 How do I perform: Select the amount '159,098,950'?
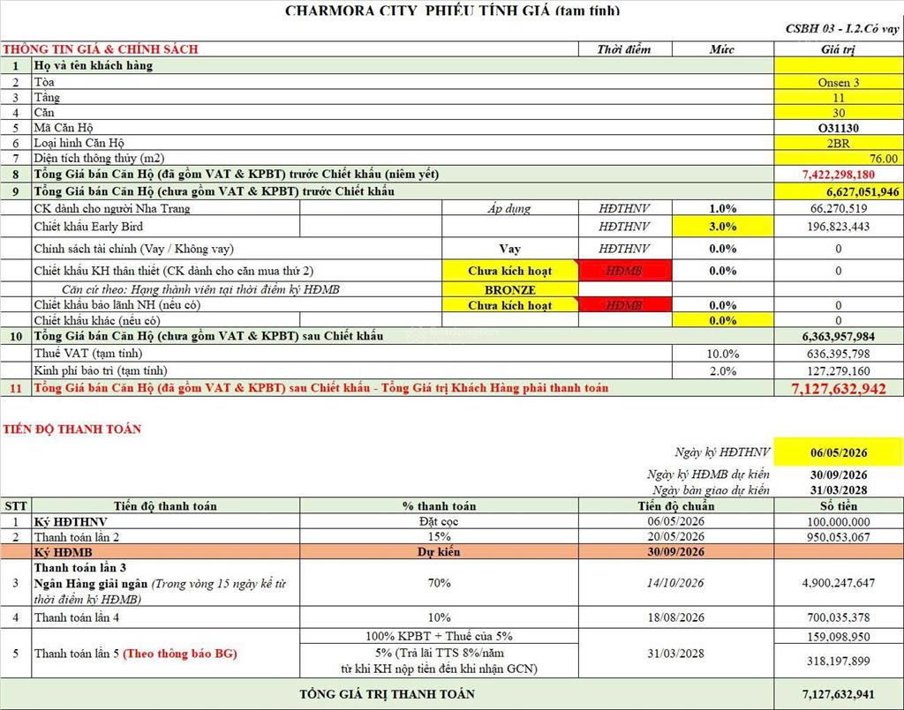pos(839,637)
